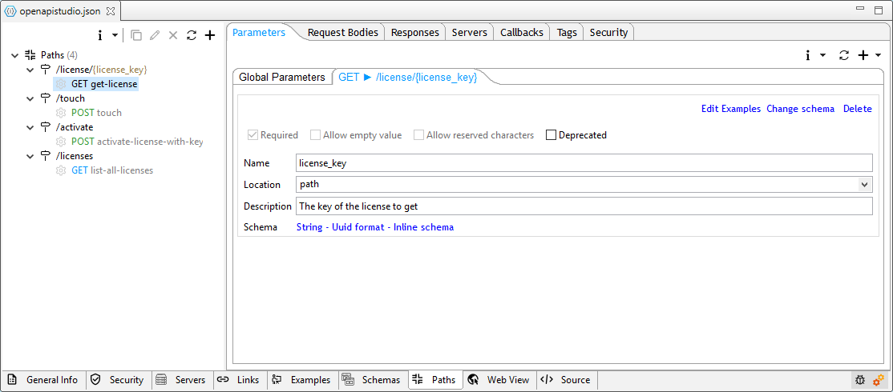The width and height of the screenshot is (893, 392).
Task: Open the Location dropdown set to path
Action: 864,185
